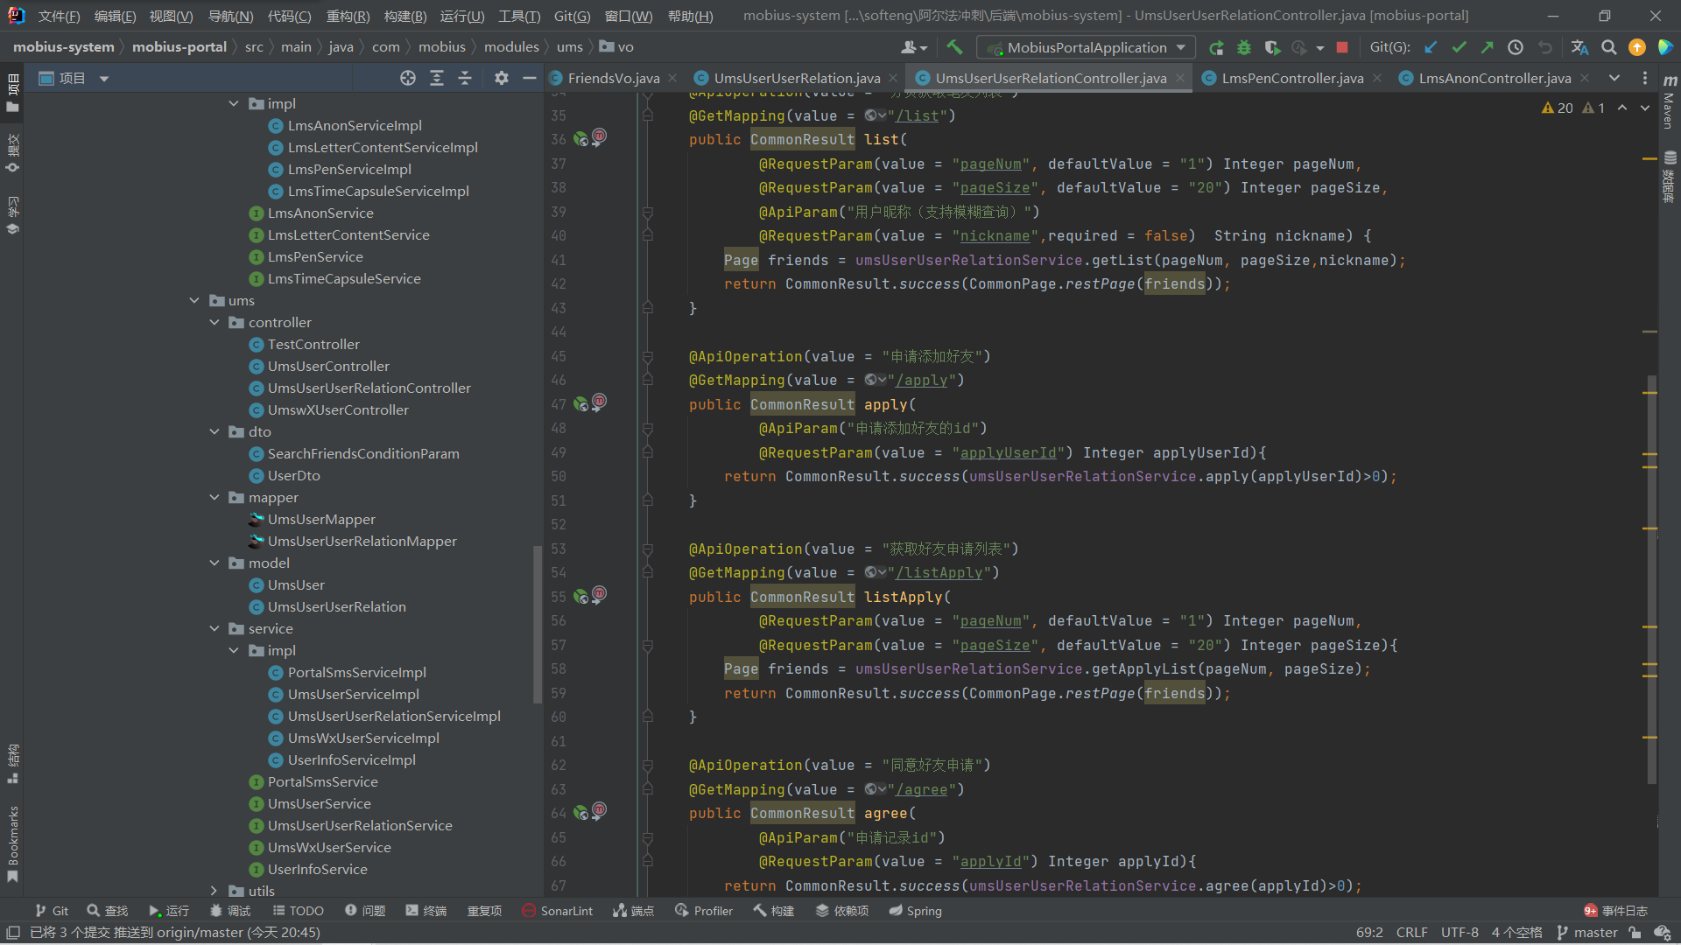Rerun MobiusPortalApplication with the green icon
Screen dimensions: 1681x945
pos(1216,47)
